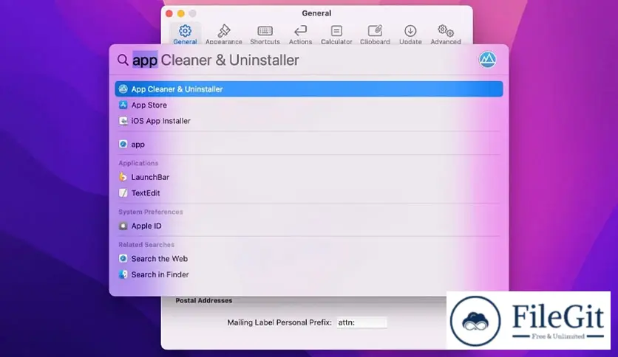
Task: Select App Cleaner & Uninstaller result
Action: point(308,89)
